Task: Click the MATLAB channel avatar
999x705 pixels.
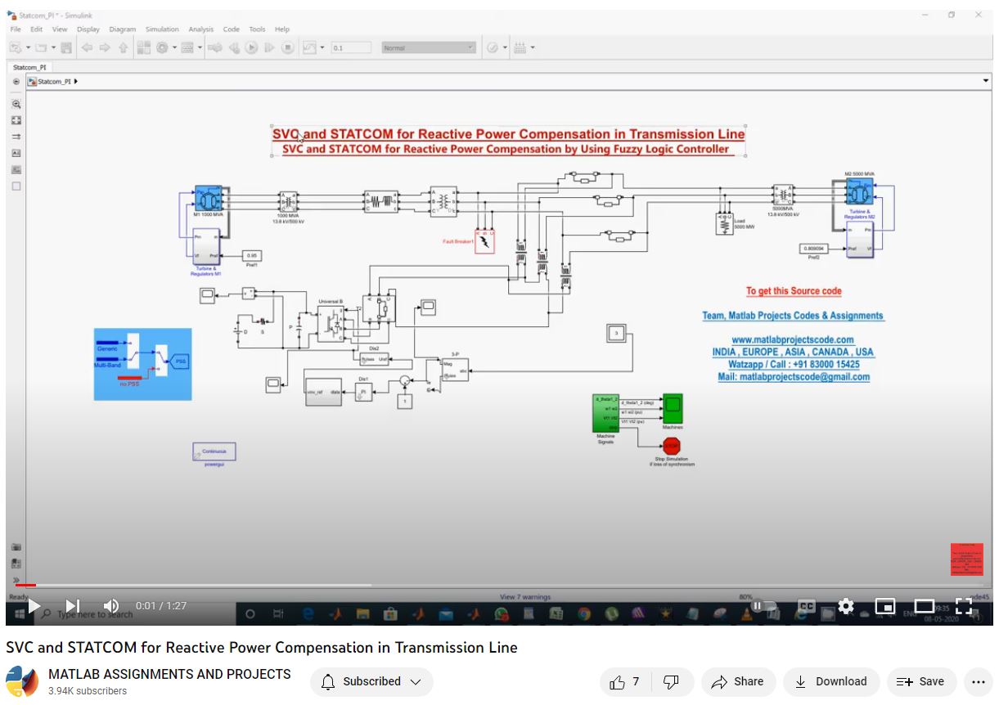Action: click(22, 681)
